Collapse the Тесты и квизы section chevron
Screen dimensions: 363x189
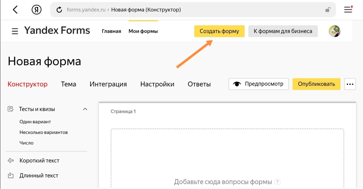click(85, 109)
